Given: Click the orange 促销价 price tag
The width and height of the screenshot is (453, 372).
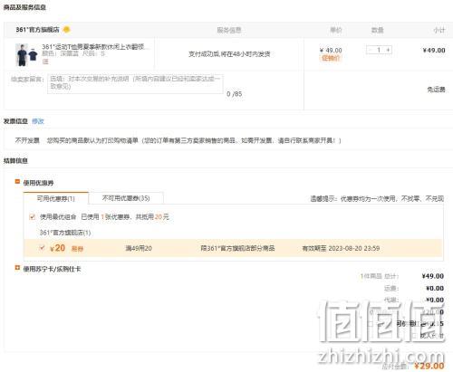Looking at the screenshot, I should point(331,58).
